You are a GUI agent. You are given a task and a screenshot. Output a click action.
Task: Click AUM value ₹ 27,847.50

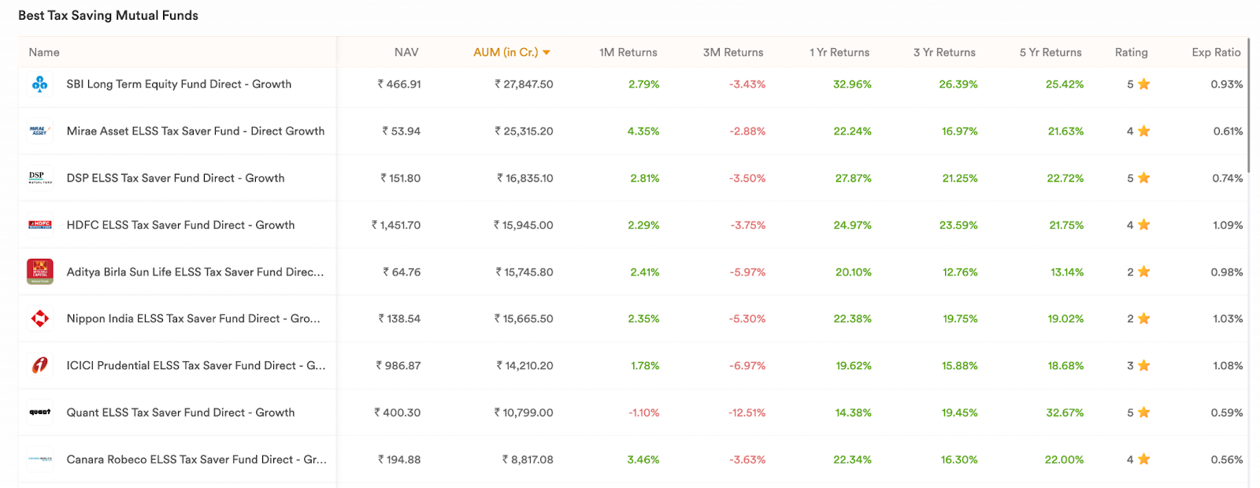(x=524, y=84)
